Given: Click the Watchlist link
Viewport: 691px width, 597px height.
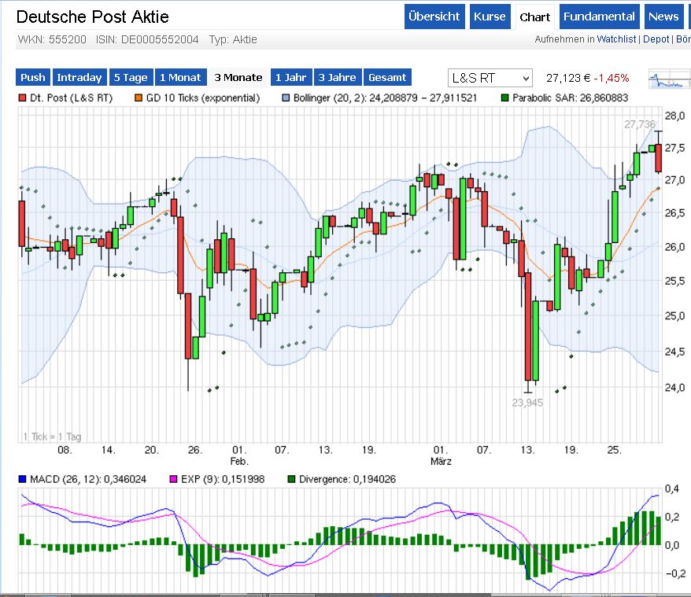Looking at the screenshot, I should (616, 39).
